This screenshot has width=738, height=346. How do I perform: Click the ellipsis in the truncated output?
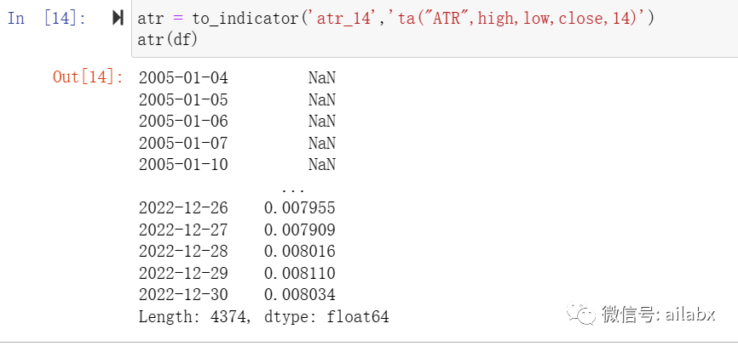click(292, 186)
